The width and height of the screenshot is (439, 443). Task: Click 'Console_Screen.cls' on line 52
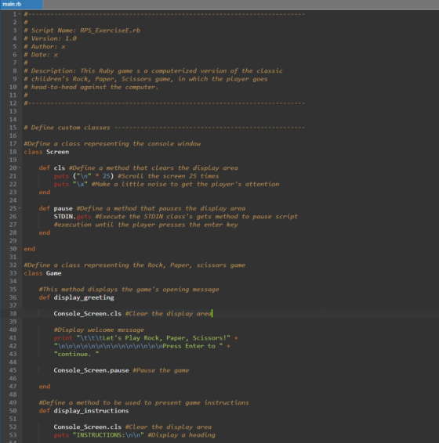click(88, 427)
